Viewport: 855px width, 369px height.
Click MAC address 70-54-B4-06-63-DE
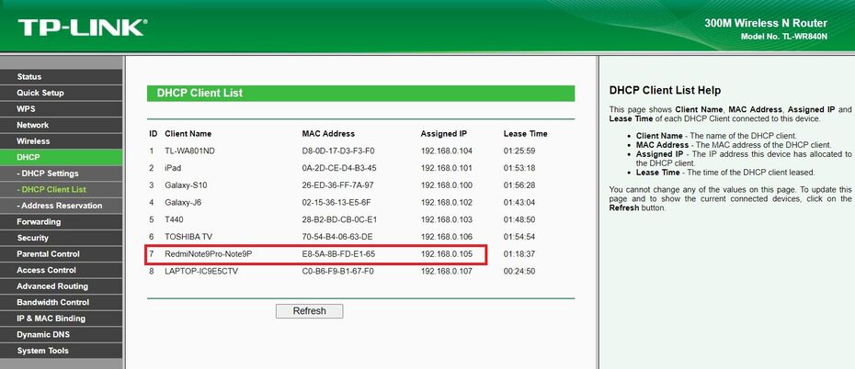click(337, 237)
